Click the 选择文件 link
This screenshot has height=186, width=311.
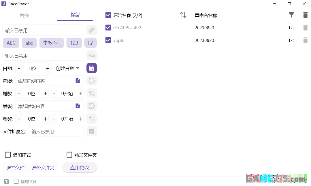point(15,167)
